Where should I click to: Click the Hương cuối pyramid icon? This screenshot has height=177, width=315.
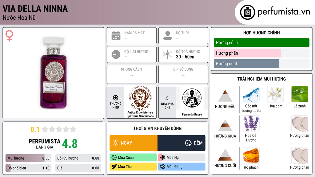point(225,155)
